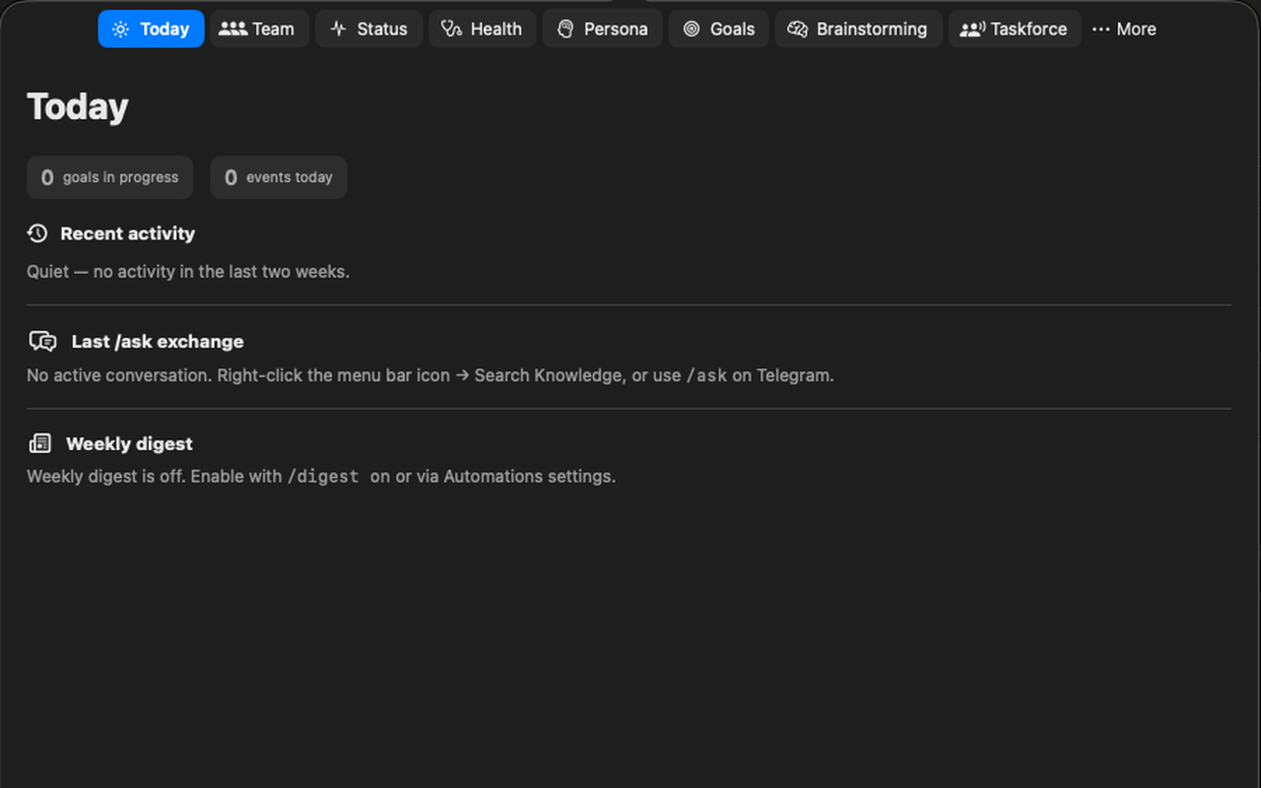Click the Last /ask exchange heading
The height and width of the screenshot is (788, 1261).
pyautogui.click(x=158, y=342)
